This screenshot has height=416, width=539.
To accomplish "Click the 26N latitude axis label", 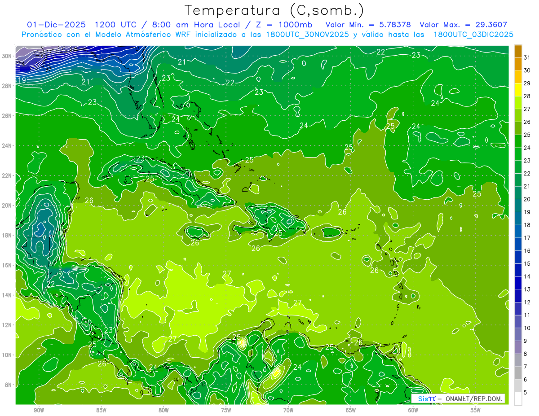I will pyautogui.click(x=7, y=116).
